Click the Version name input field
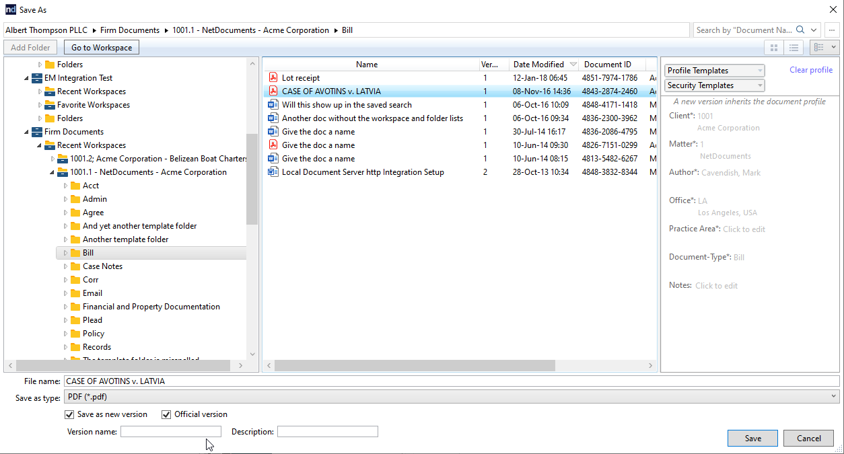This screenshot has height=454, width=844. tap(171, 432)
